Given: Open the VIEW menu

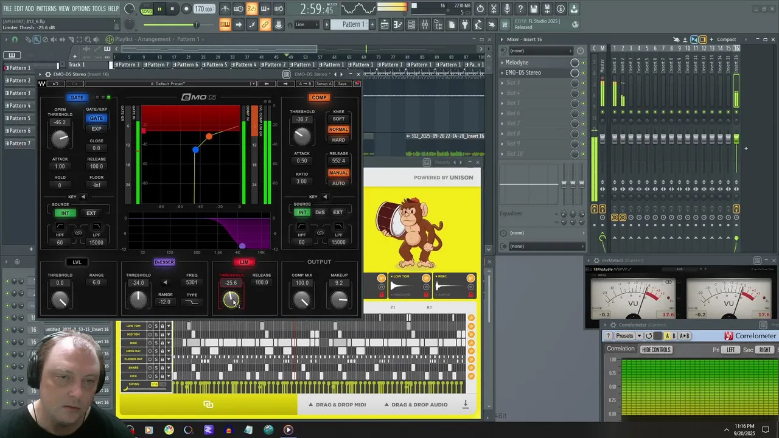Looking at the screenshot, I should (64, 9).
